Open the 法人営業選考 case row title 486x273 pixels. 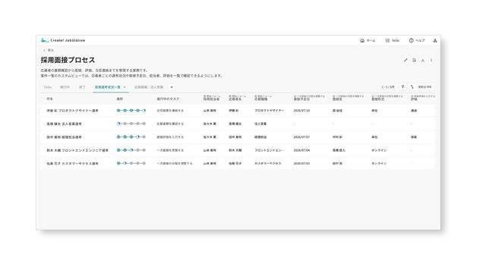[x=64, y=124]
